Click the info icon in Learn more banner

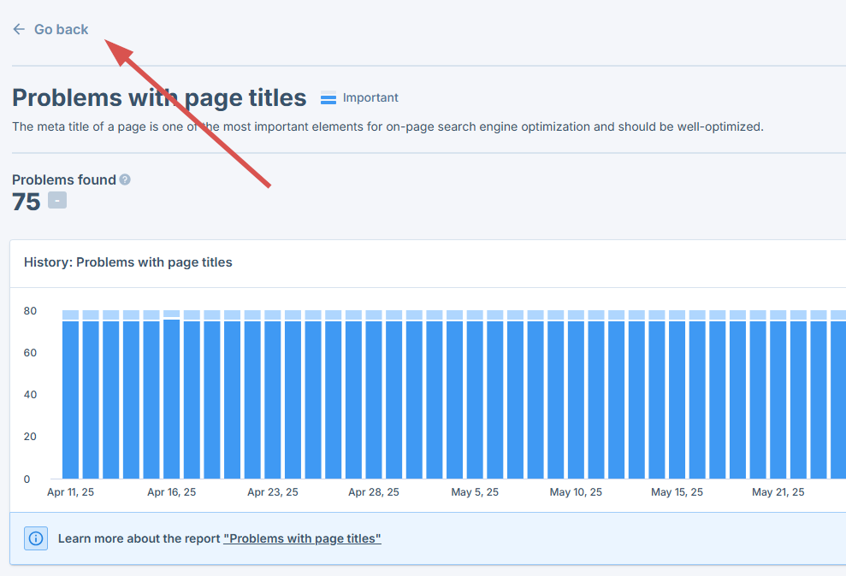pyautogui.click(x=36, y=538)
